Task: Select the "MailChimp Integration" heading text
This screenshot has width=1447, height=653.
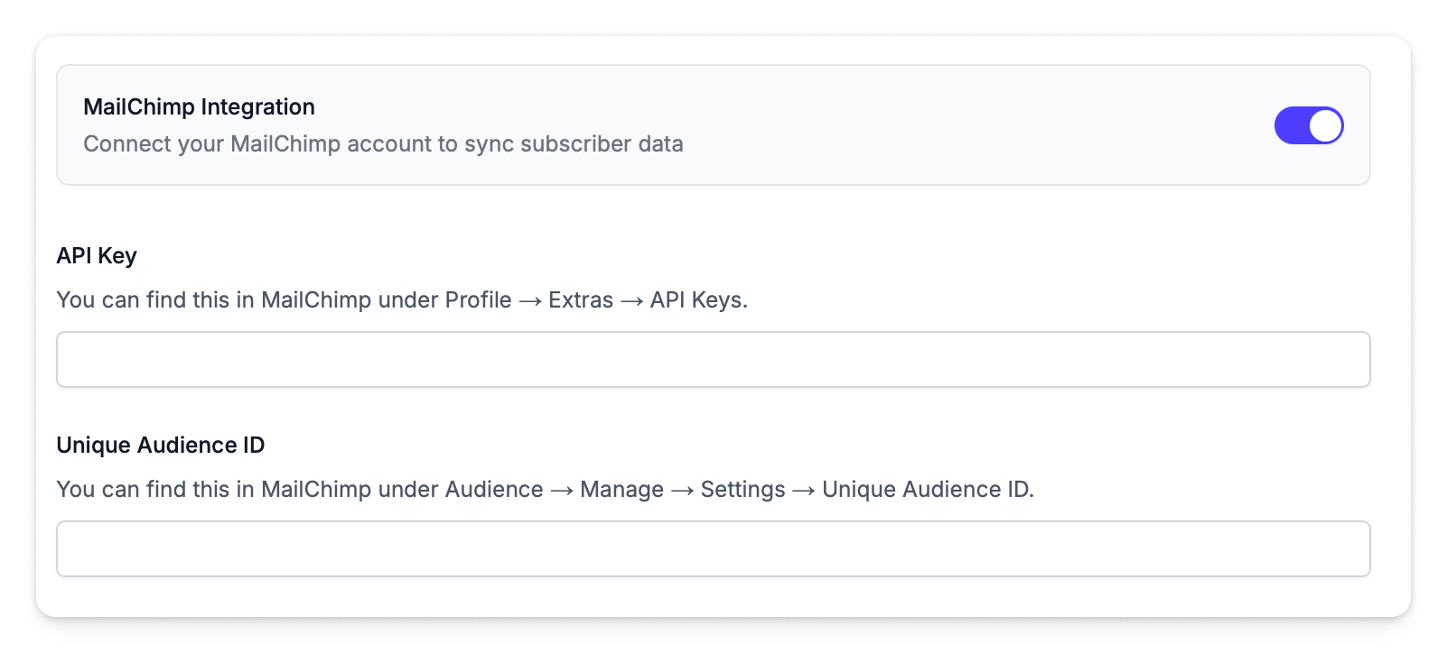Action: (199, 106)
